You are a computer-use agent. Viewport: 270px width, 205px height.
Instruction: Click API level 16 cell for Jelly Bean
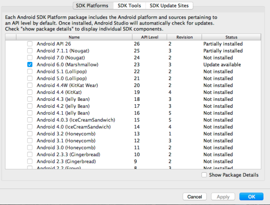[137, 113]
